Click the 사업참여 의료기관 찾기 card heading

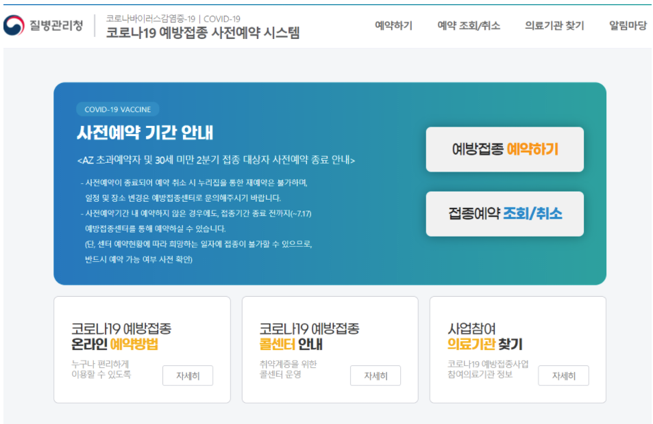click(x=484, y=336)
